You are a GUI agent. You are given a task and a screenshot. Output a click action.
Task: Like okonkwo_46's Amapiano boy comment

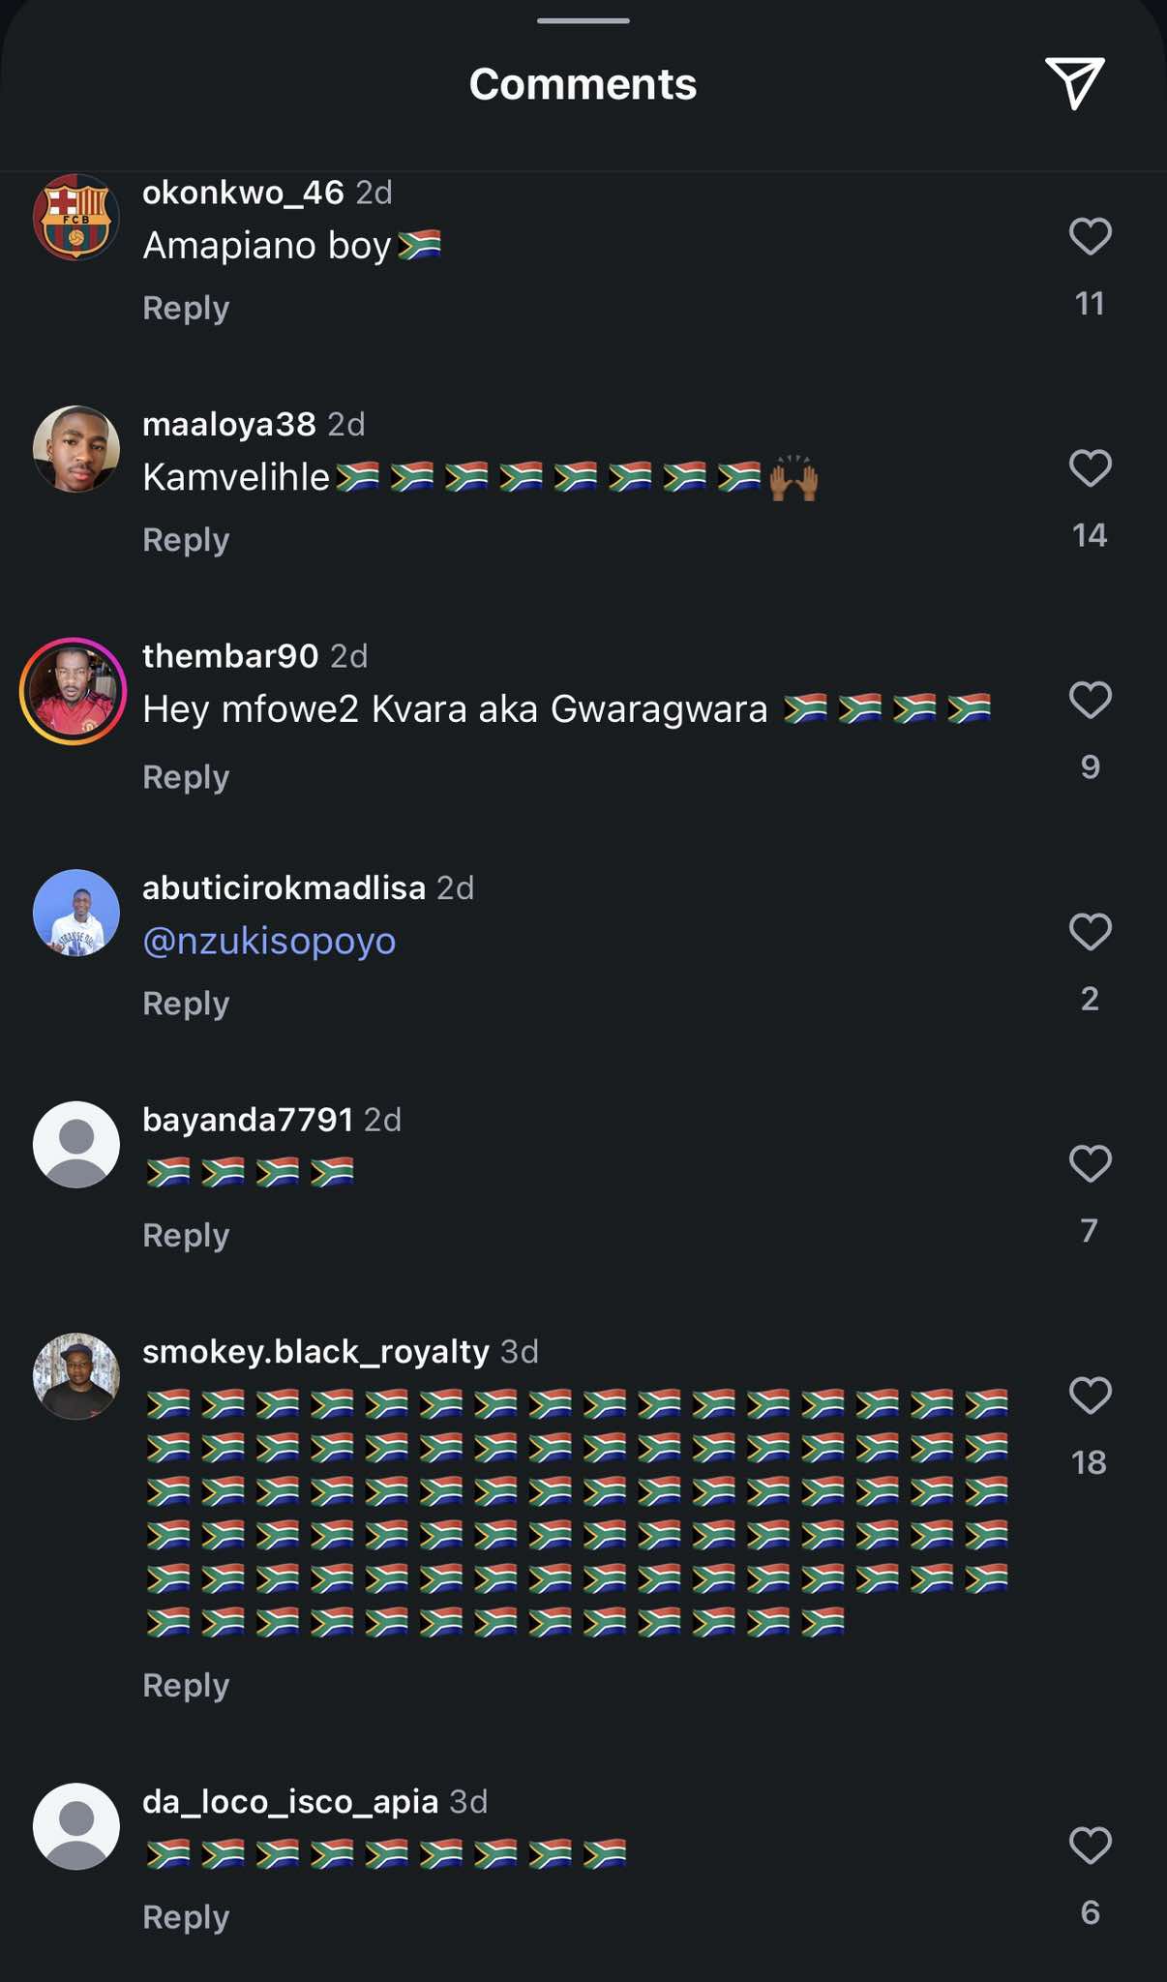[1090, 236]
